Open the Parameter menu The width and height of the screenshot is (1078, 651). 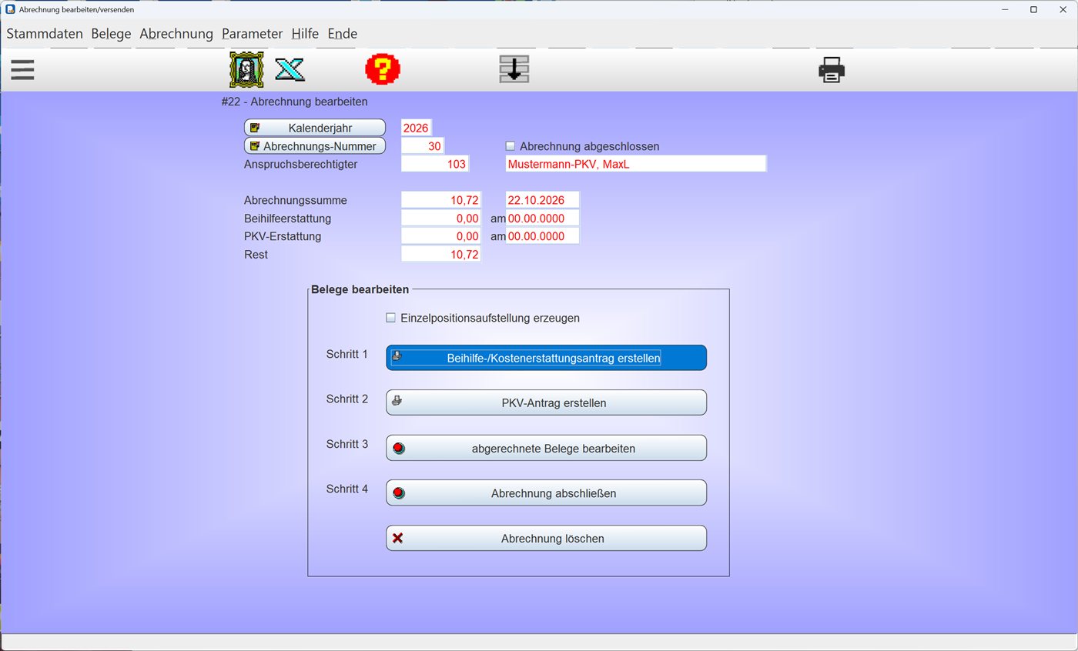(253, 34)
